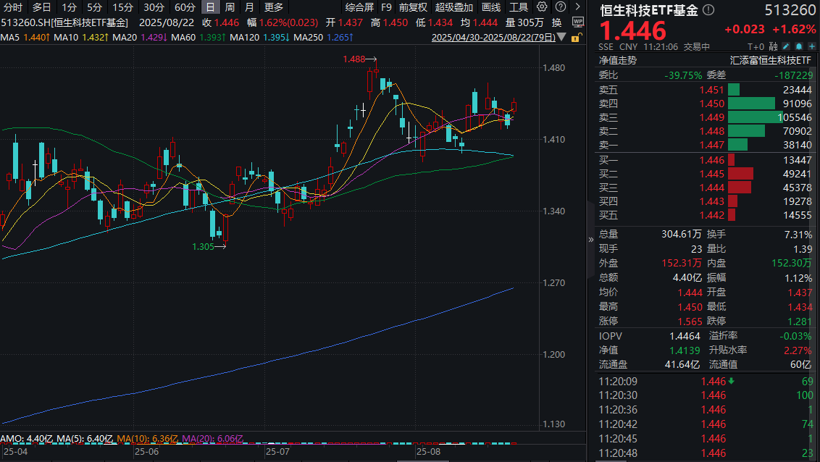This screenshot has width=820, height=462.
Task: Click the 卖五 order row at 1.451
Action: (705, 90)
